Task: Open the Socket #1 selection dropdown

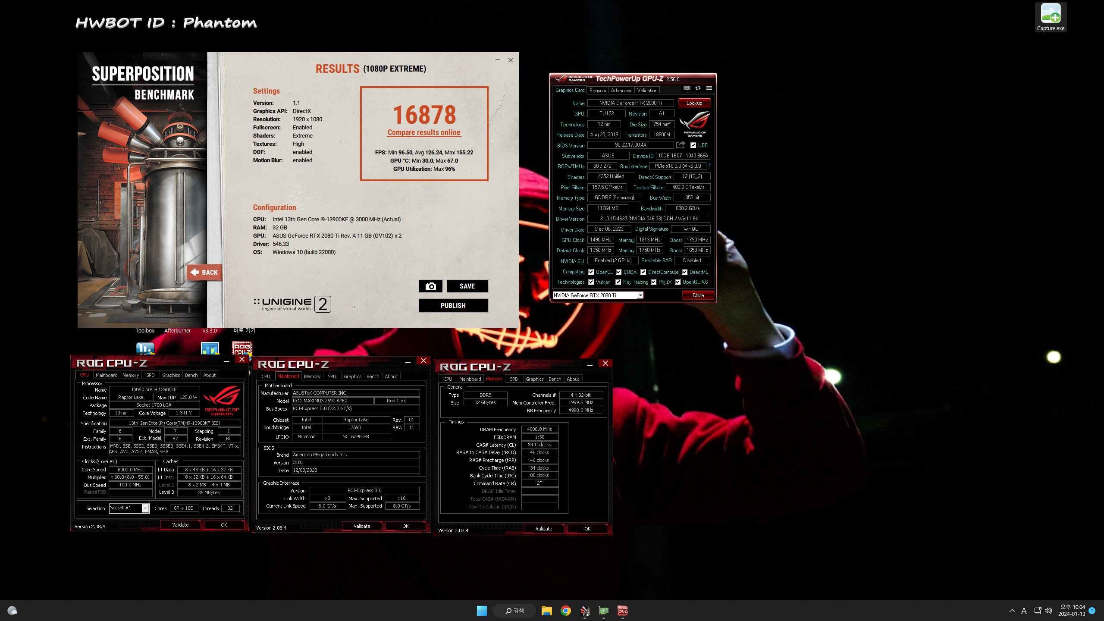Action: tap(129, 508)
